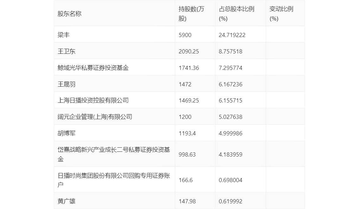Select shareholding value 1741.36
Viewport: 359px width, 209px height.
pos(189,68)
